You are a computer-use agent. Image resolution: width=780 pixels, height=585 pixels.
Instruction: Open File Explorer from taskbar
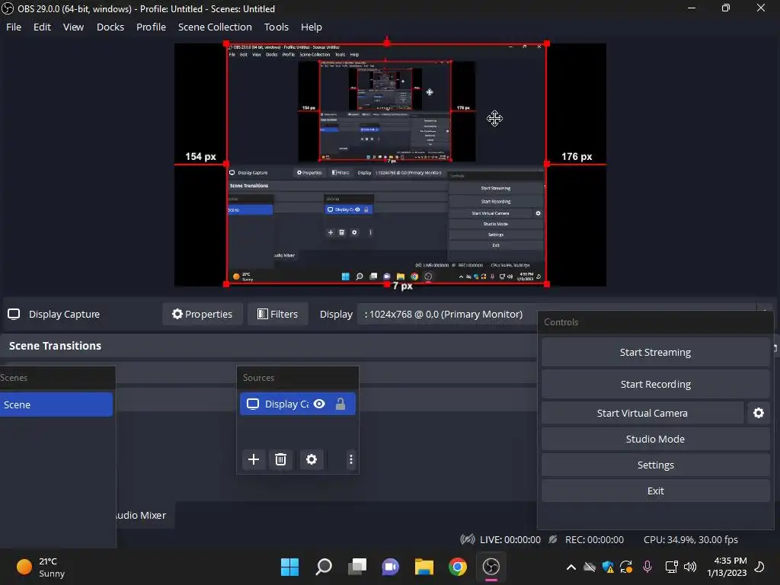click(424, 567)
